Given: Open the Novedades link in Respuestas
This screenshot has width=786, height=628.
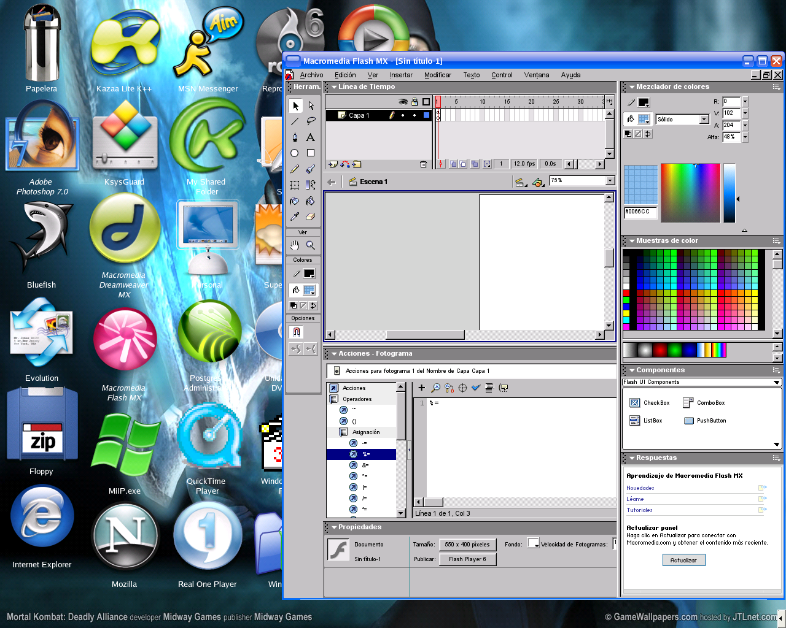Looking at the screenshot, I should pyautogui.click(x=640, y=488).
